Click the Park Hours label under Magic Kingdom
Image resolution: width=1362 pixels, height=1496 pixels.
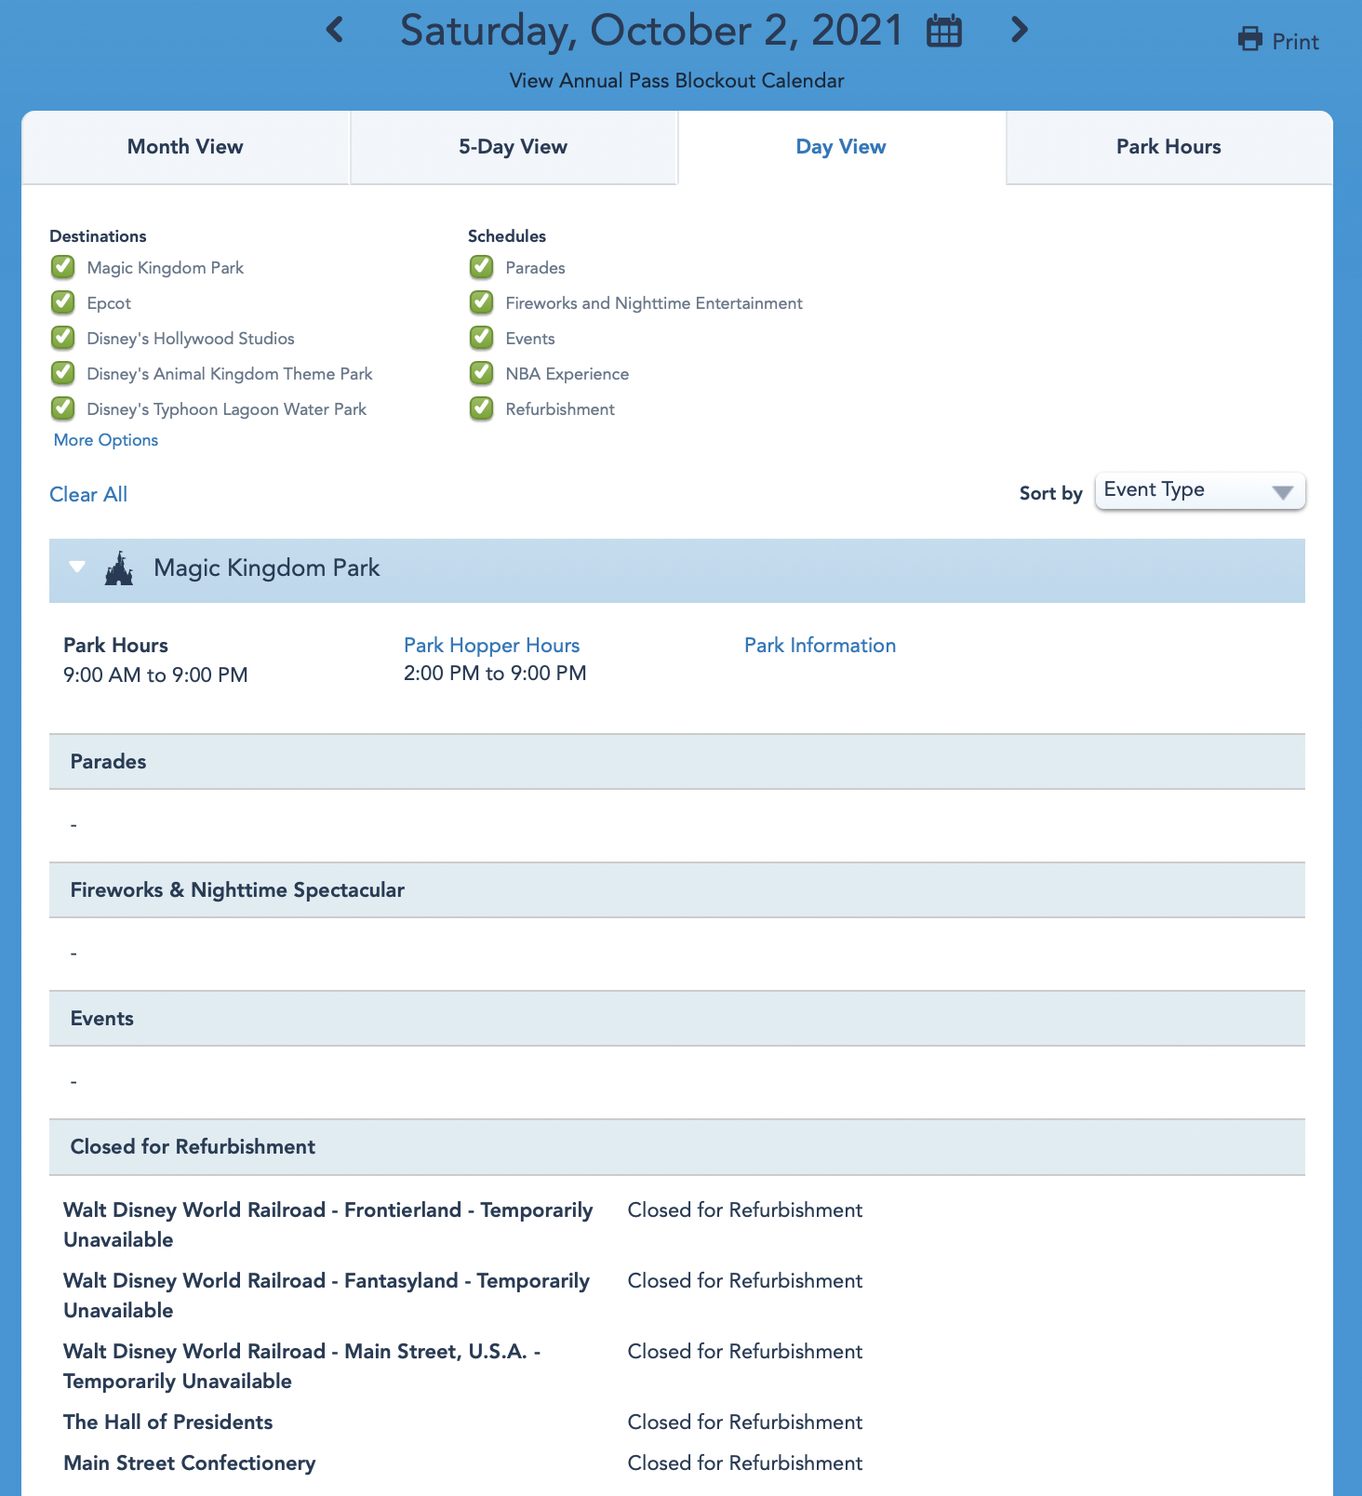[x=115, y=646]
